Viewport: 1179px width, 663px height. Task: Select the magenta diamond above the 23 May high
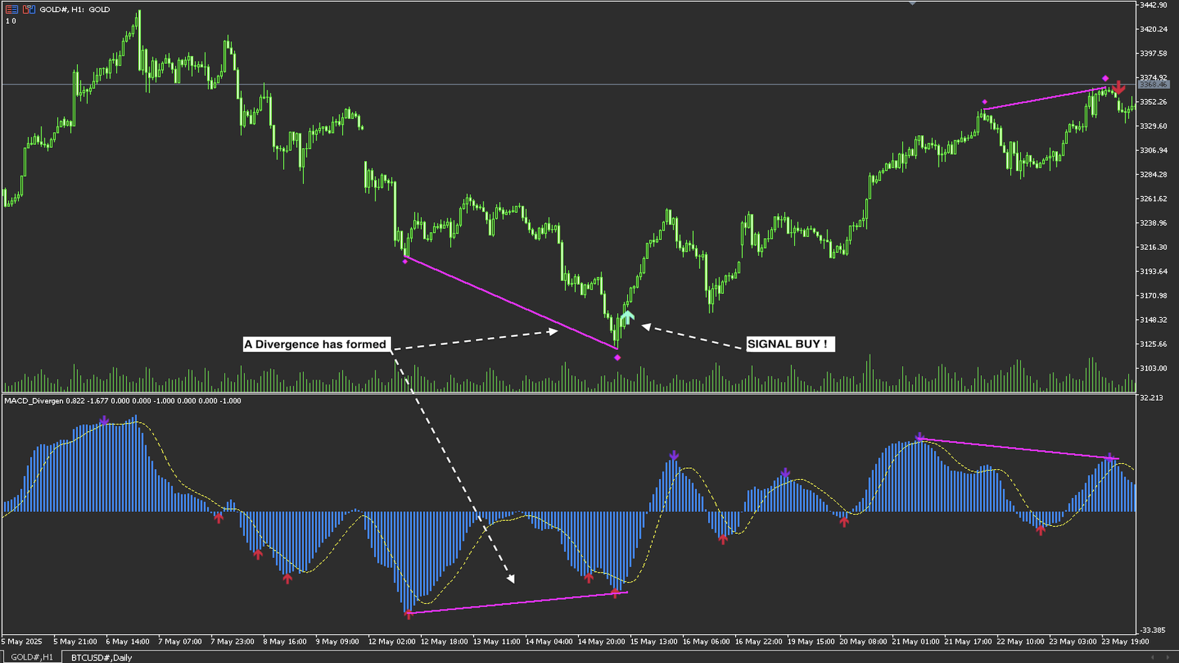1105,78
